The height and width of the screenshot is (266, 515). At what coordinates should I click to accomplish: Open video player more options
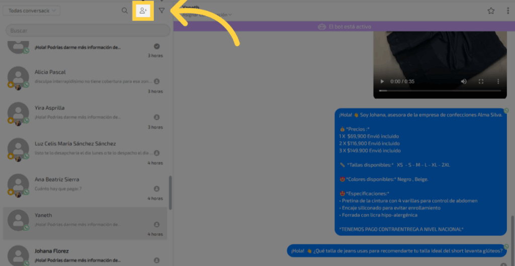coord(498,81)
